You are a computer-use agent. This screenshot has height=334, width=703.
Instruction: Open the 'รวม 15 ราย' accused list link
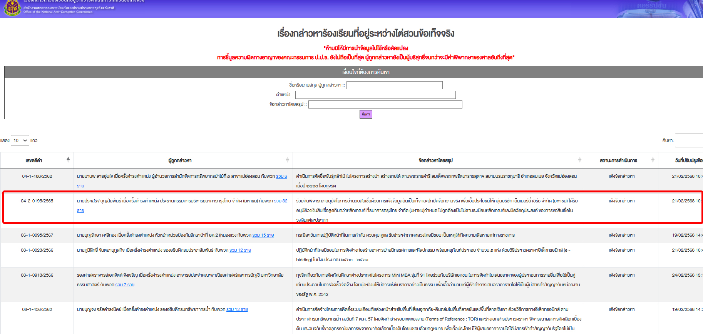coord(263,235)
